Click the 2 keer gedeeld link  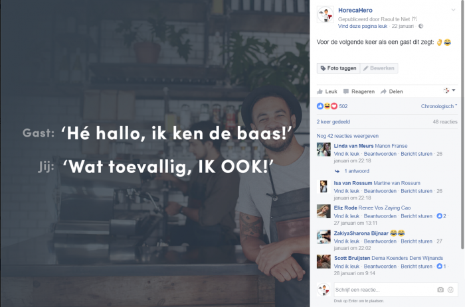[333, 122]
